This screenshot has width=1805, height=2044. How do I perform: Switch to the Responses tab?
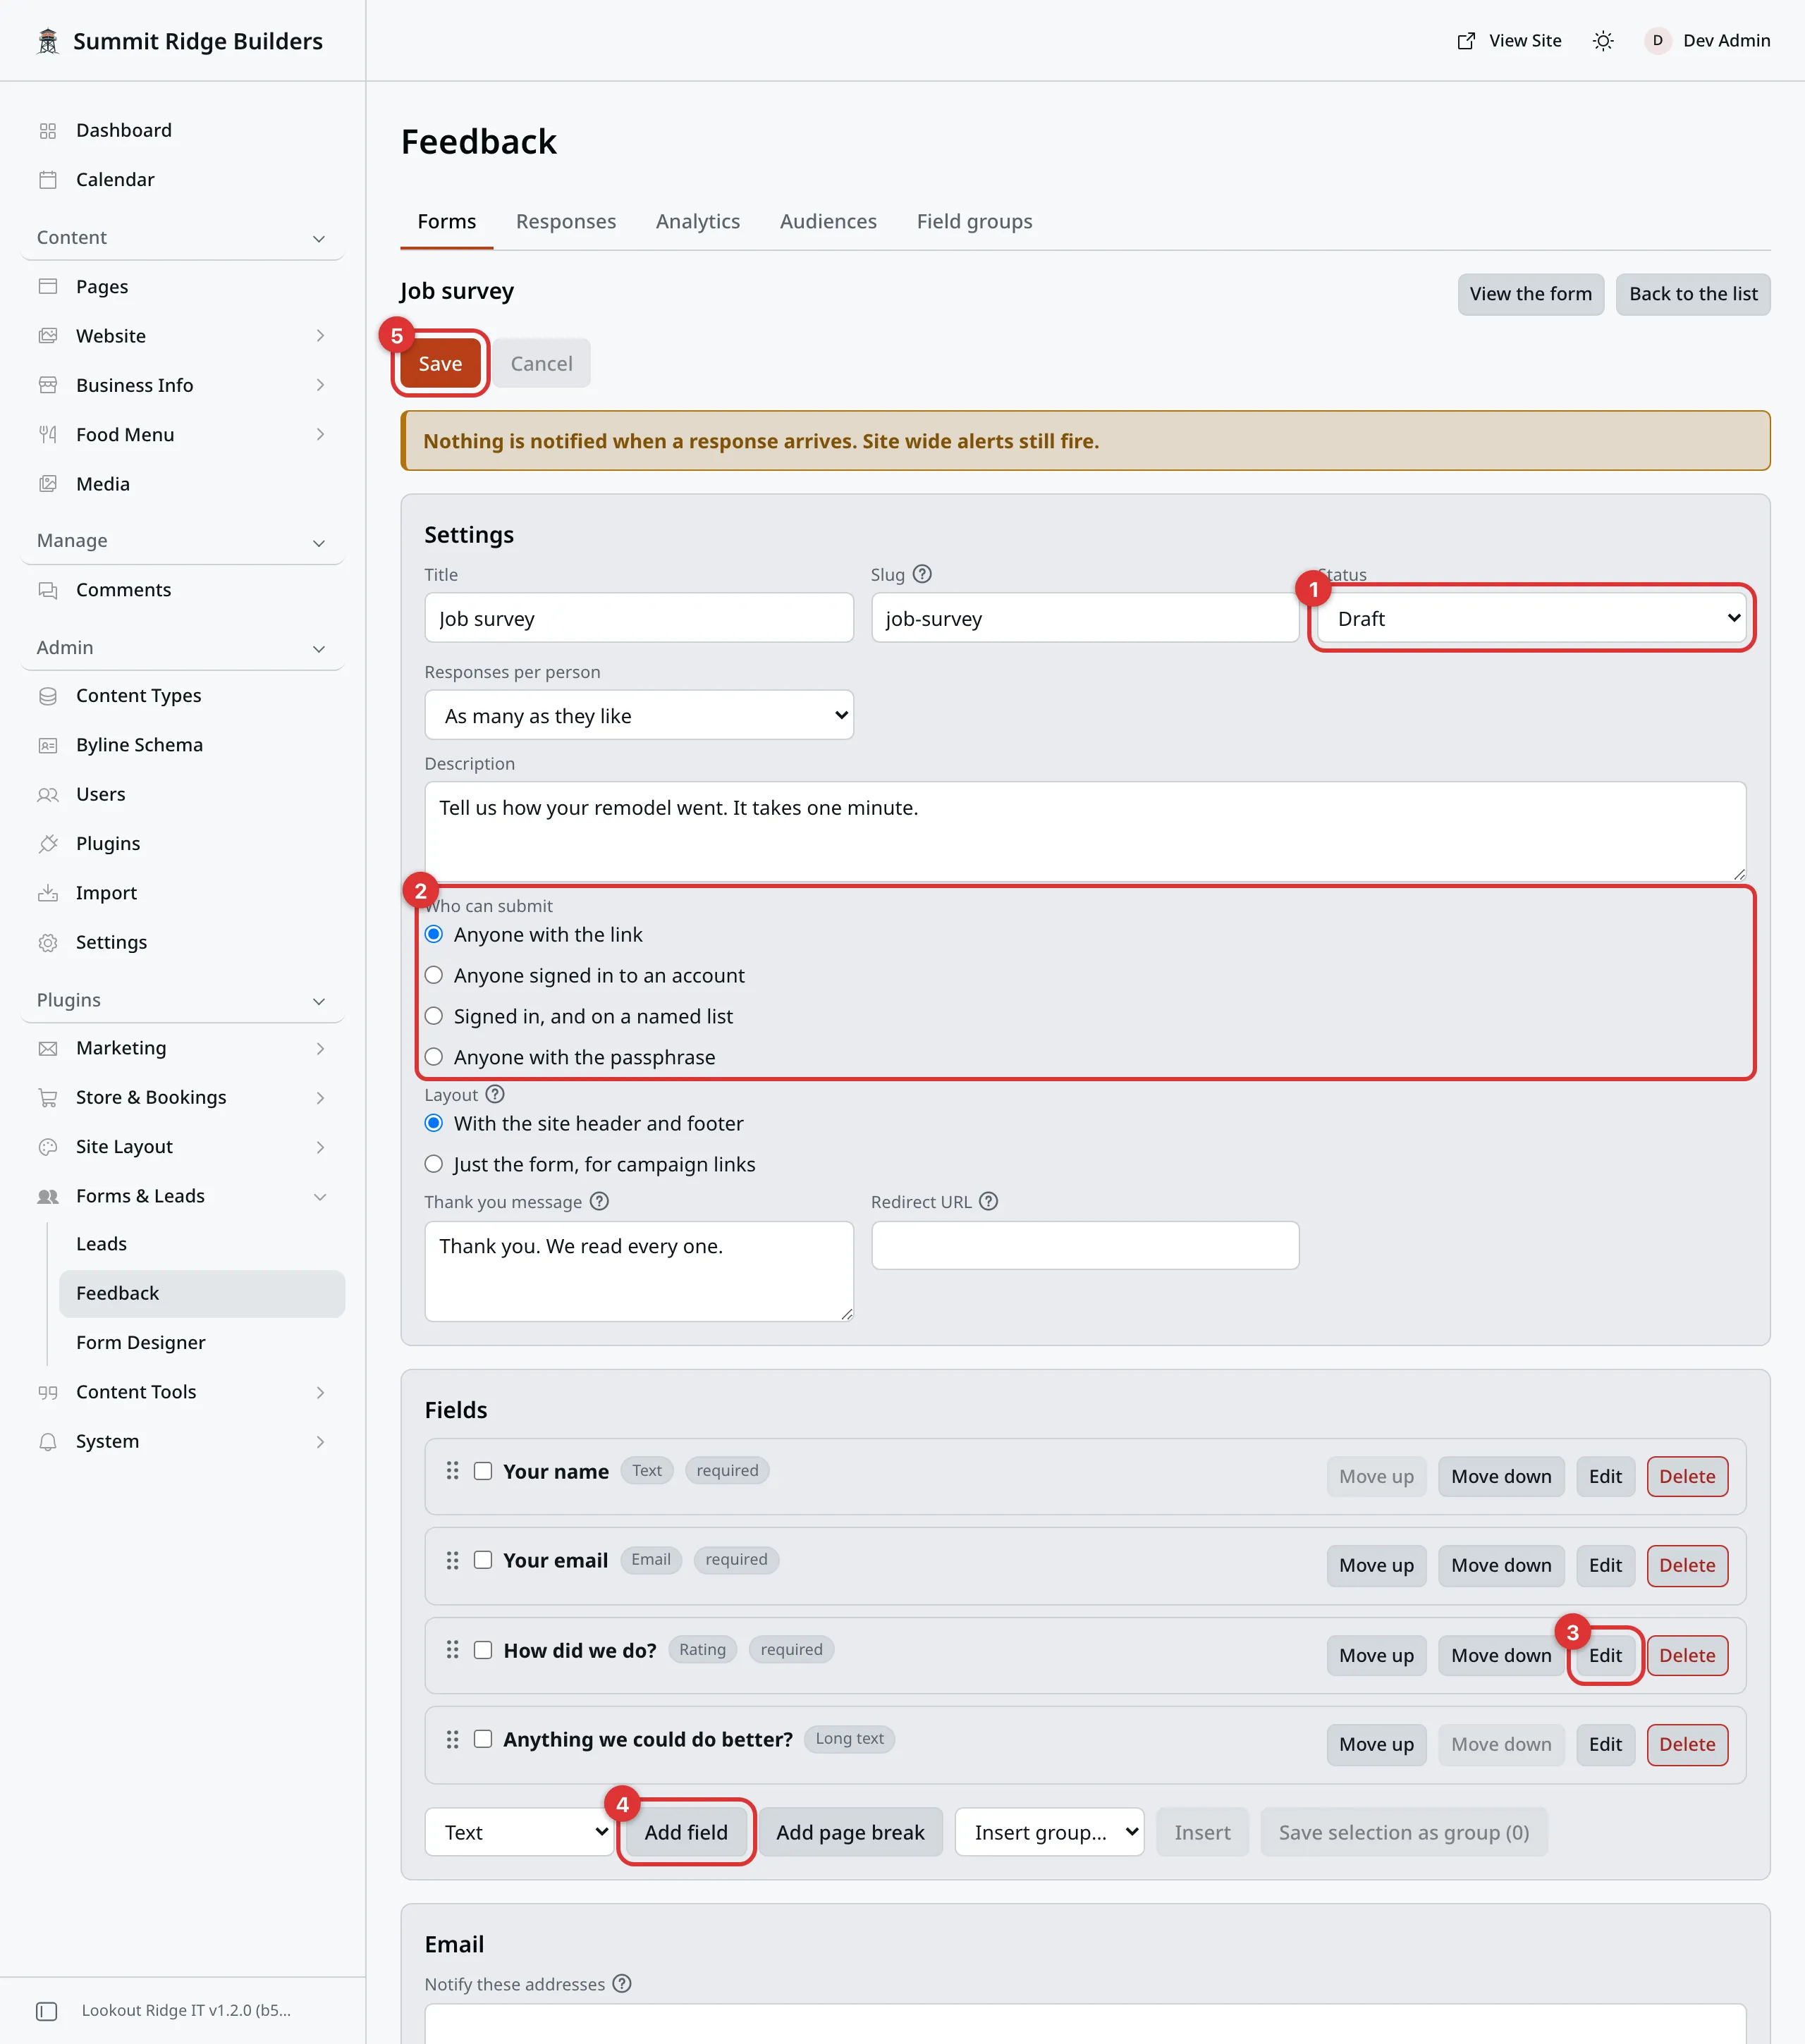566,221
